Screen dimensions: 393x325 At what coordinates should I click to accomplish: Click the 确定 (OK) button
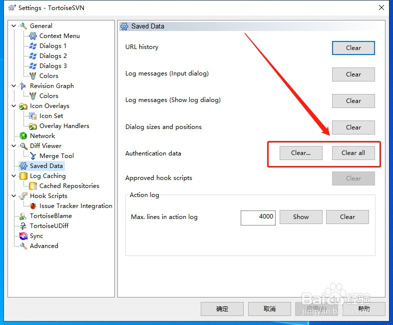pyautogui.click(x=222, y=309)
